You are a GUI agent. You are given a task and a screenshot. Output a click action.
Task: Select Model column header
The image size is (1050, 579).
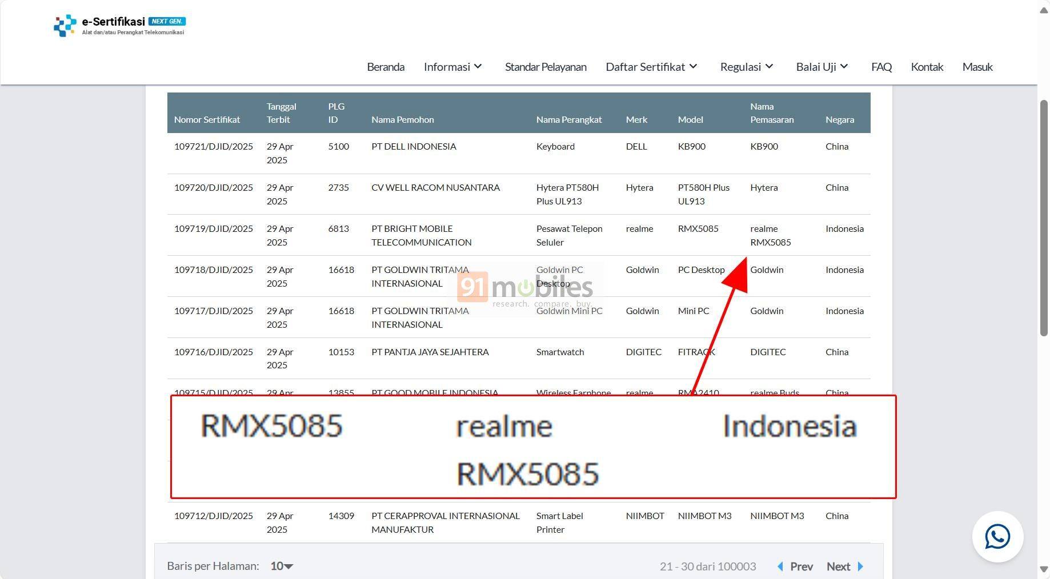690,119
